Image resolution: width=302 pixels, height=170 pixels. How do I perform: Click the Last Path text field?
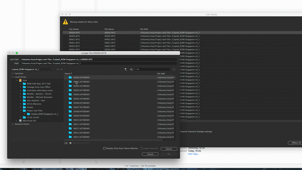coord(99,59)
